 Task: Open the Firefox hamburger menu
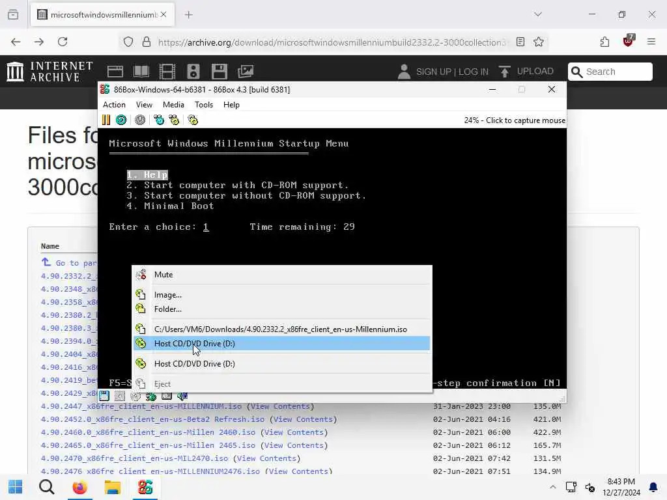pos(651,42)
